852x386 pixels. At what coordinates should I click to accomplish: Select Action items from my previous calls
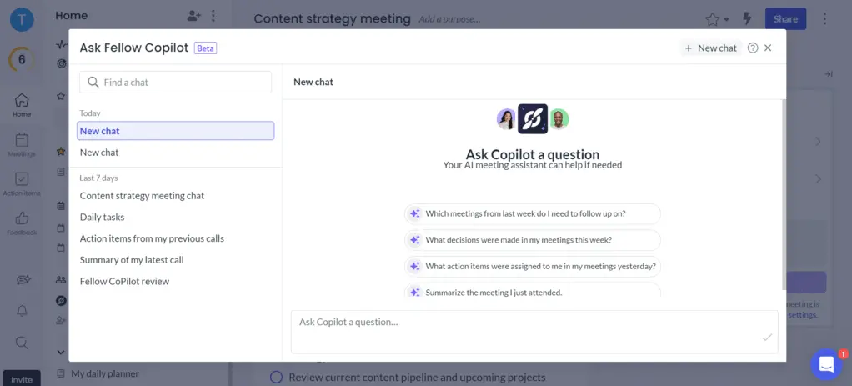pyautogui.click(x=152, y=238)
